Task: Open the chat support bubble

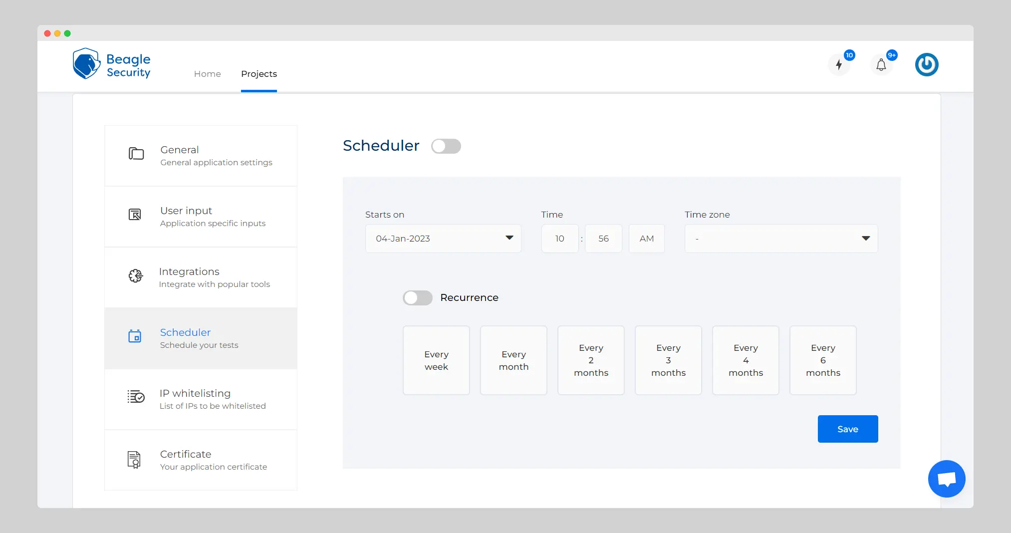Action: [947, 479]
